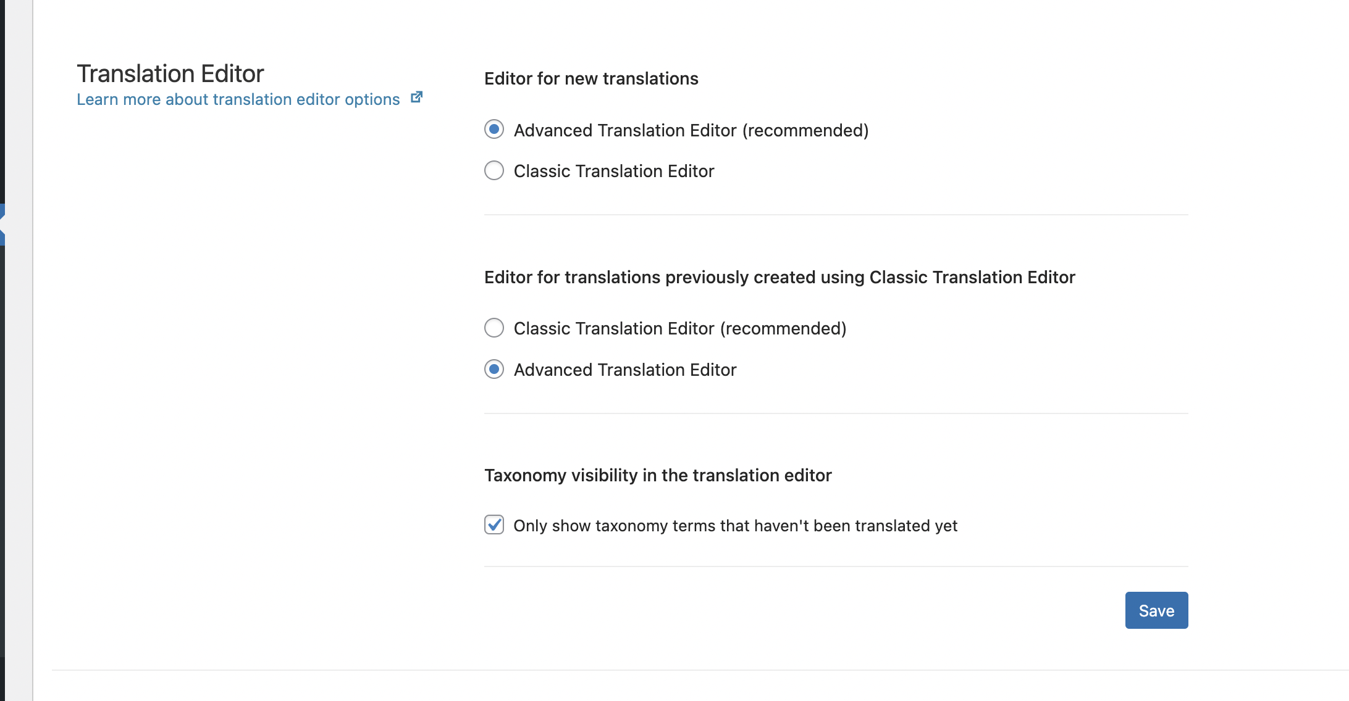Click the blue highlighted sidebar menu item
This screenshot has width=1349, height=701.
[2, 210]
